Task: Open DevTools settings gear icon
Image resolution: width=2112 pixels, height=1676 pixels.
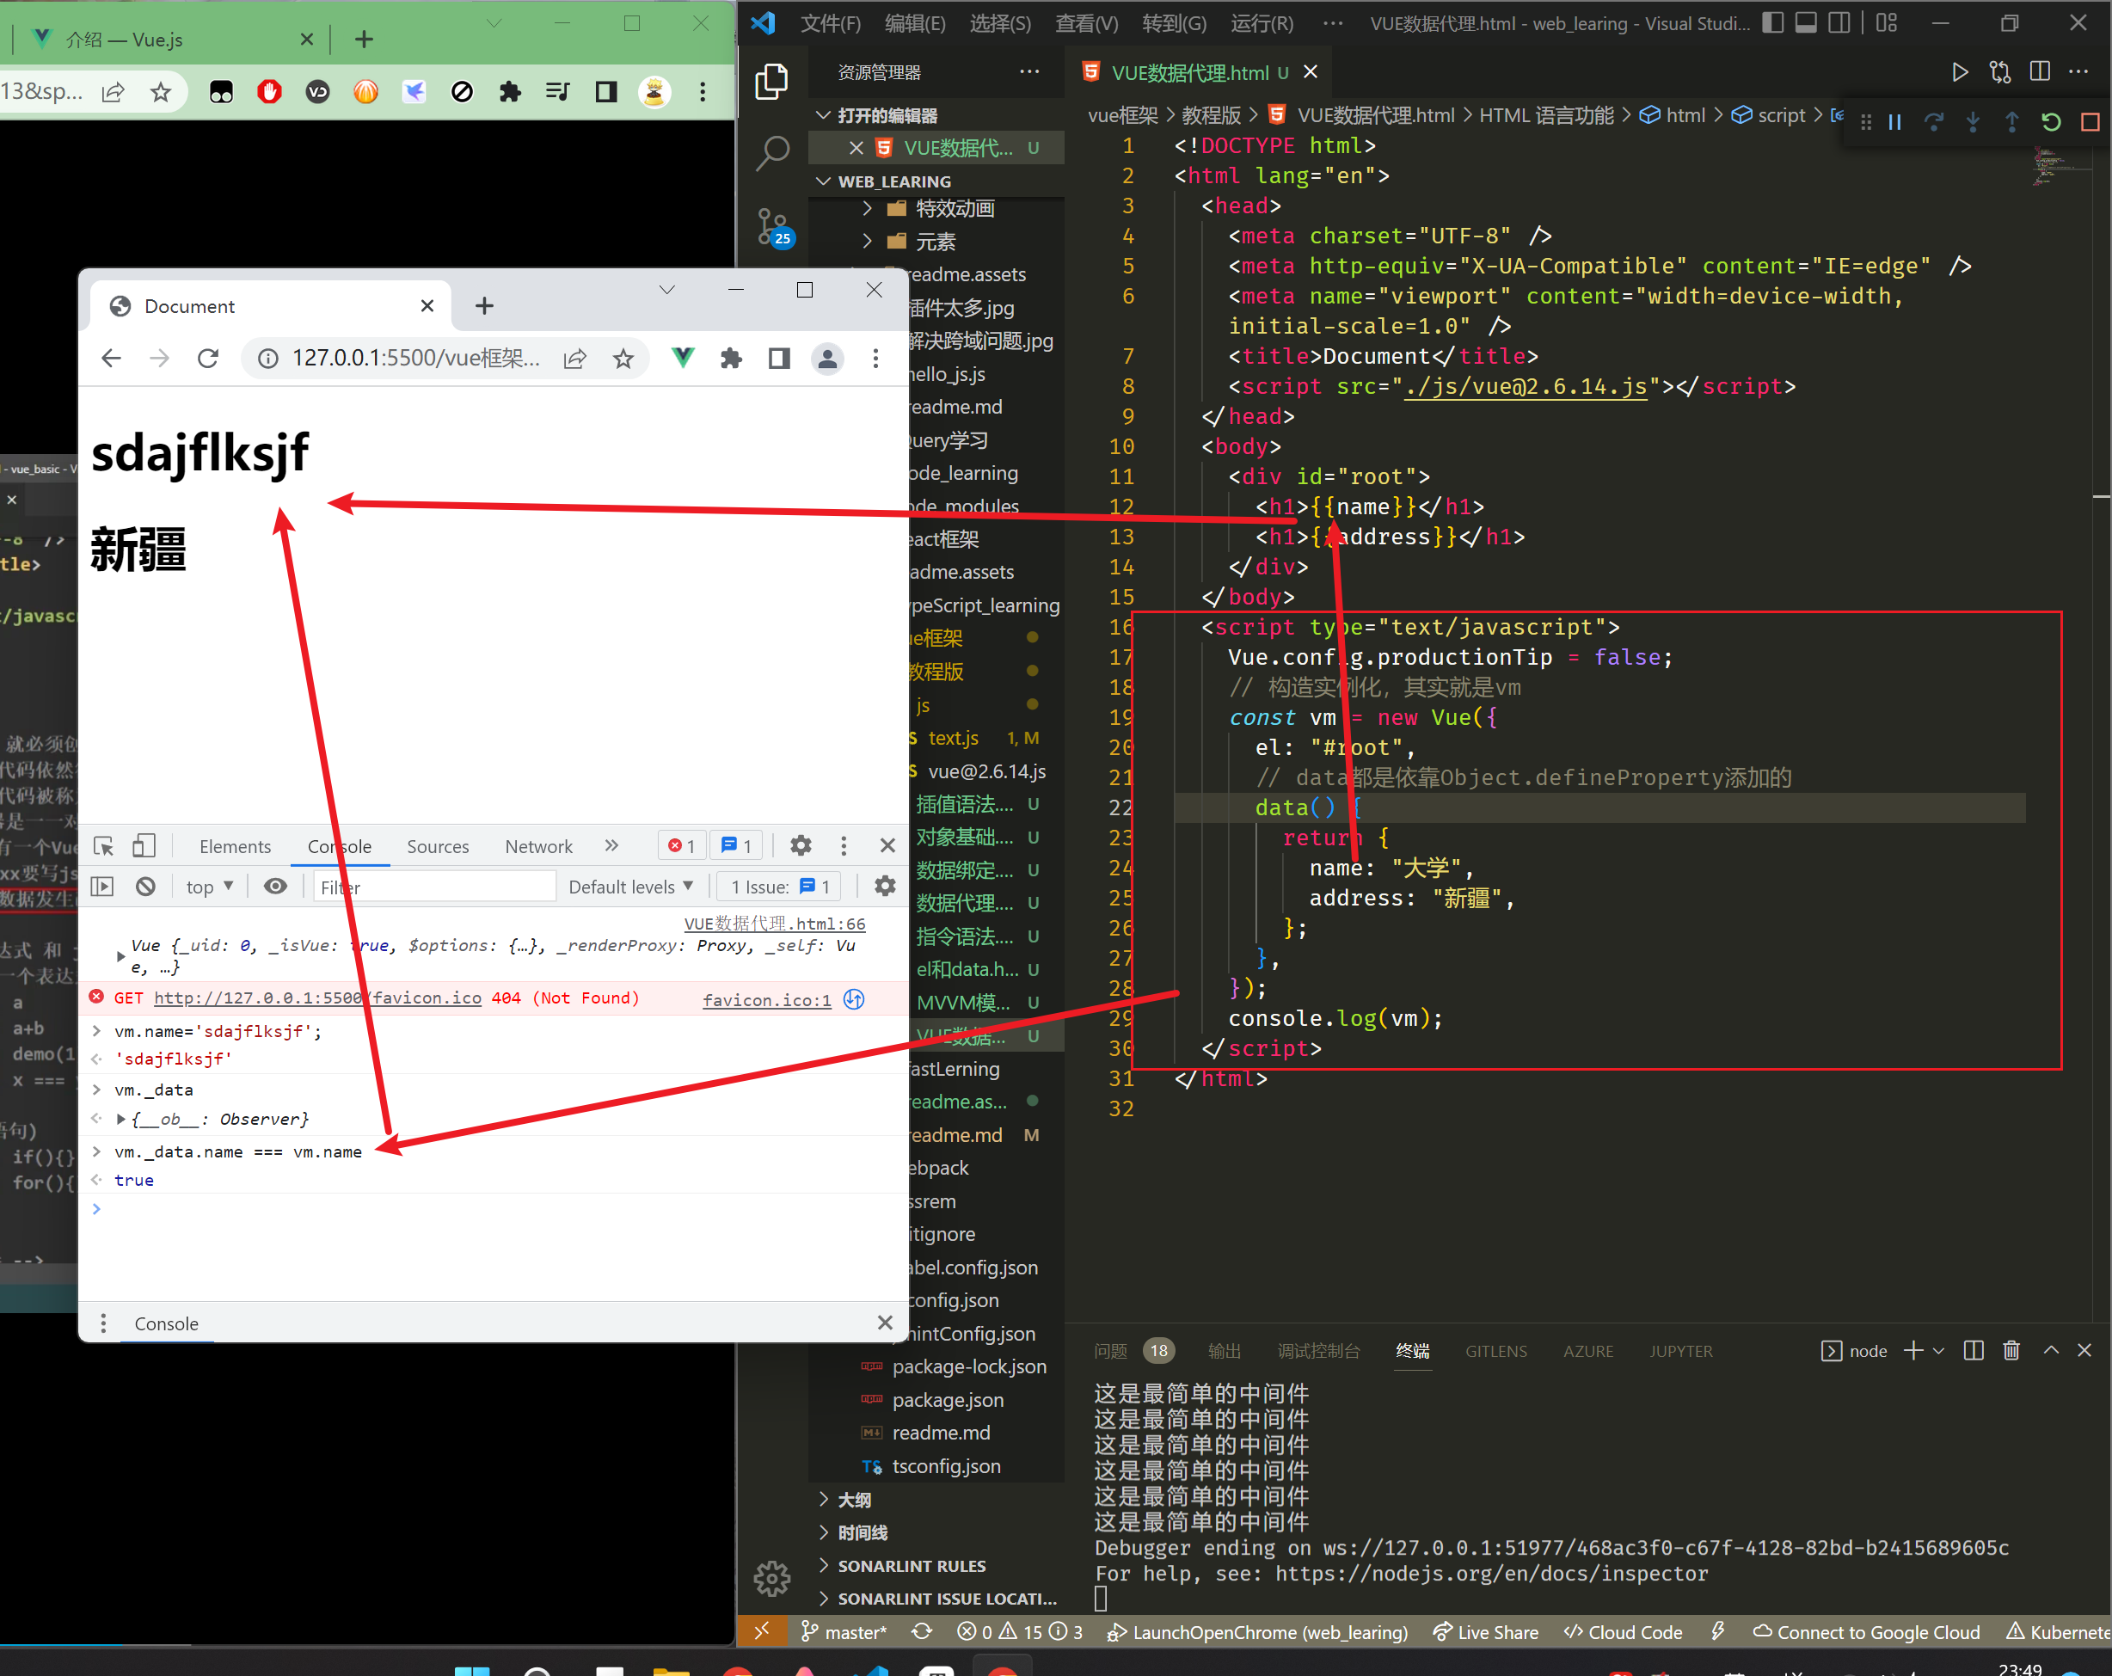Action: point(801,846)
